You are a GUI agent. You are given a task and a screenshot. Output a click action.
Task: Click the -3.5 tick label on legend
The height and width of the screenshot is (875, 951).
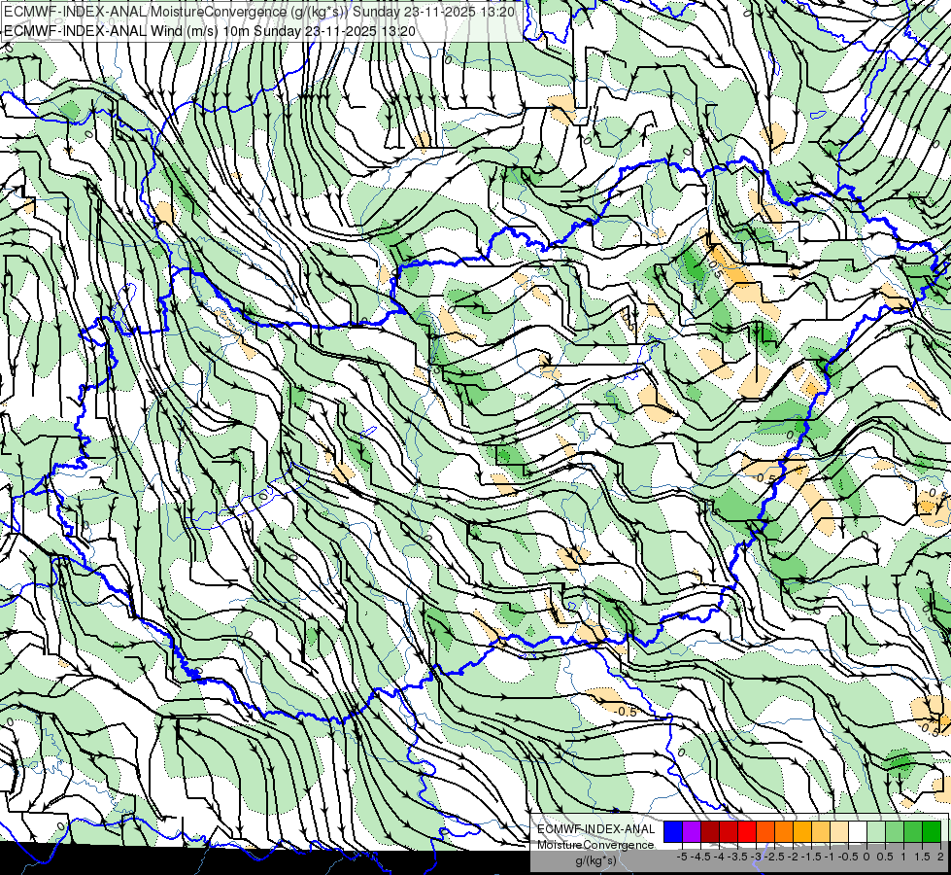(737, 857)
